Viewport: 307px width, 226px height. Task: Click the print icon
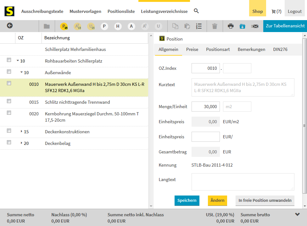[x=231, y=26]
